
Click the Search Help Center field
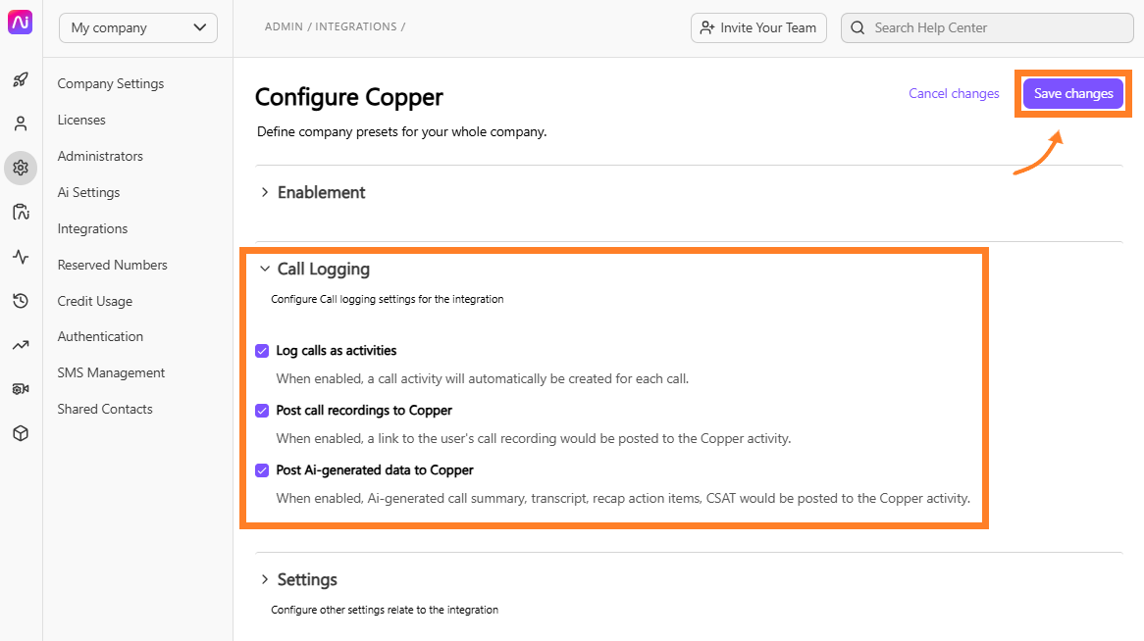(x=987, y=27)
